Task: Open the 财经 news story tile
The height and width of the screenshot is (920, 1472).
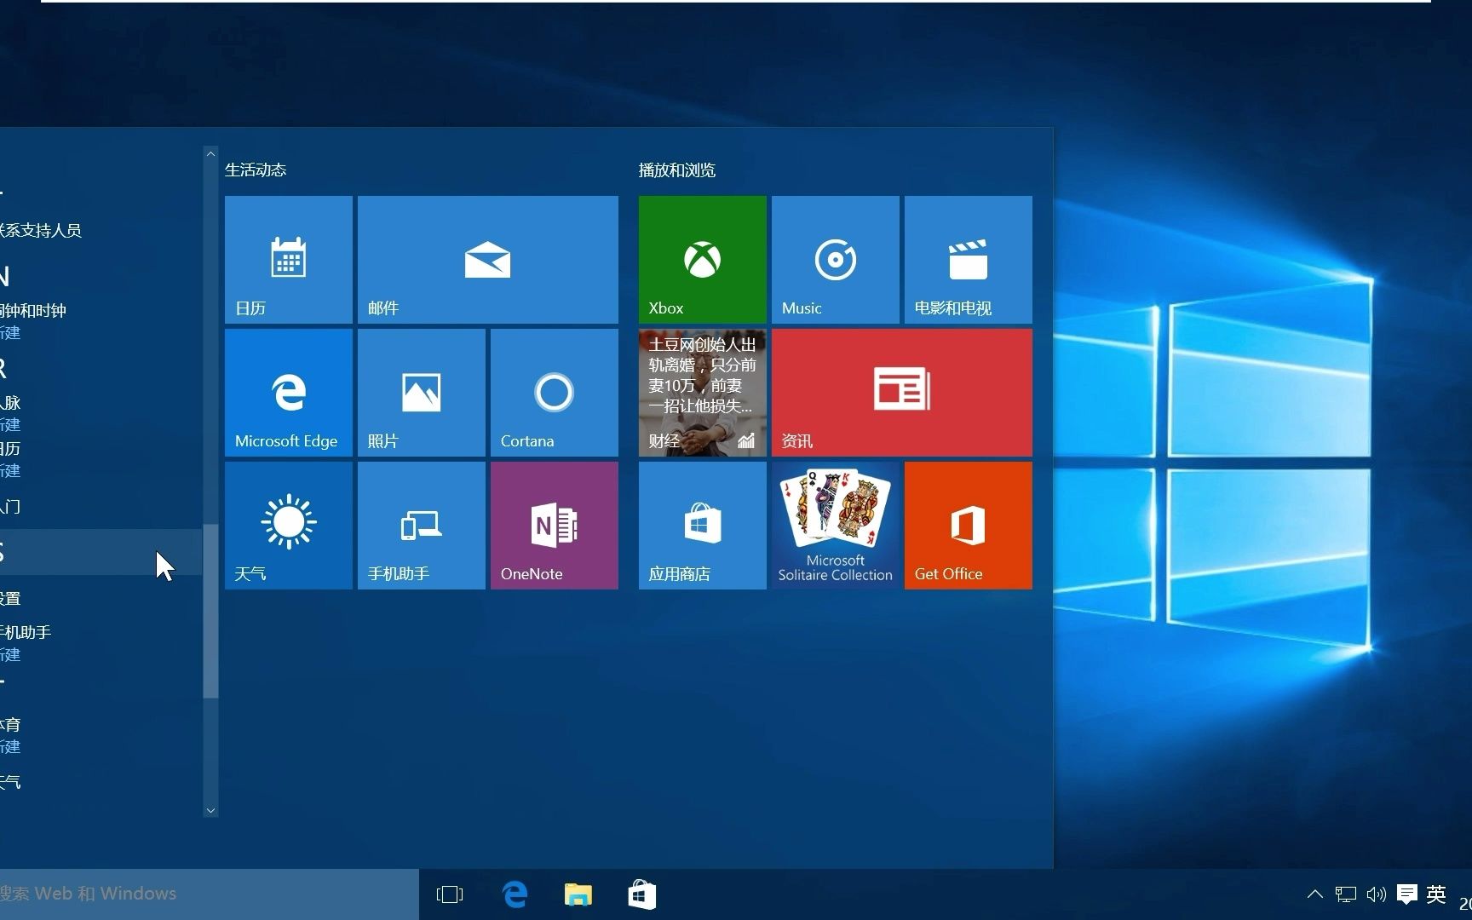Action: [x=701, y=392]
